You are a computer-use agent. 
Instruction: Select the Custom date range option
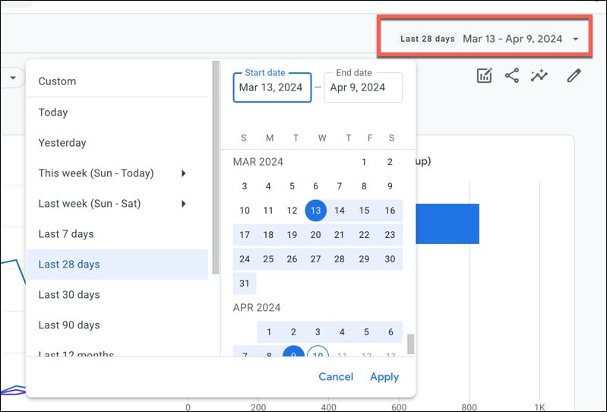coord(58,81)
